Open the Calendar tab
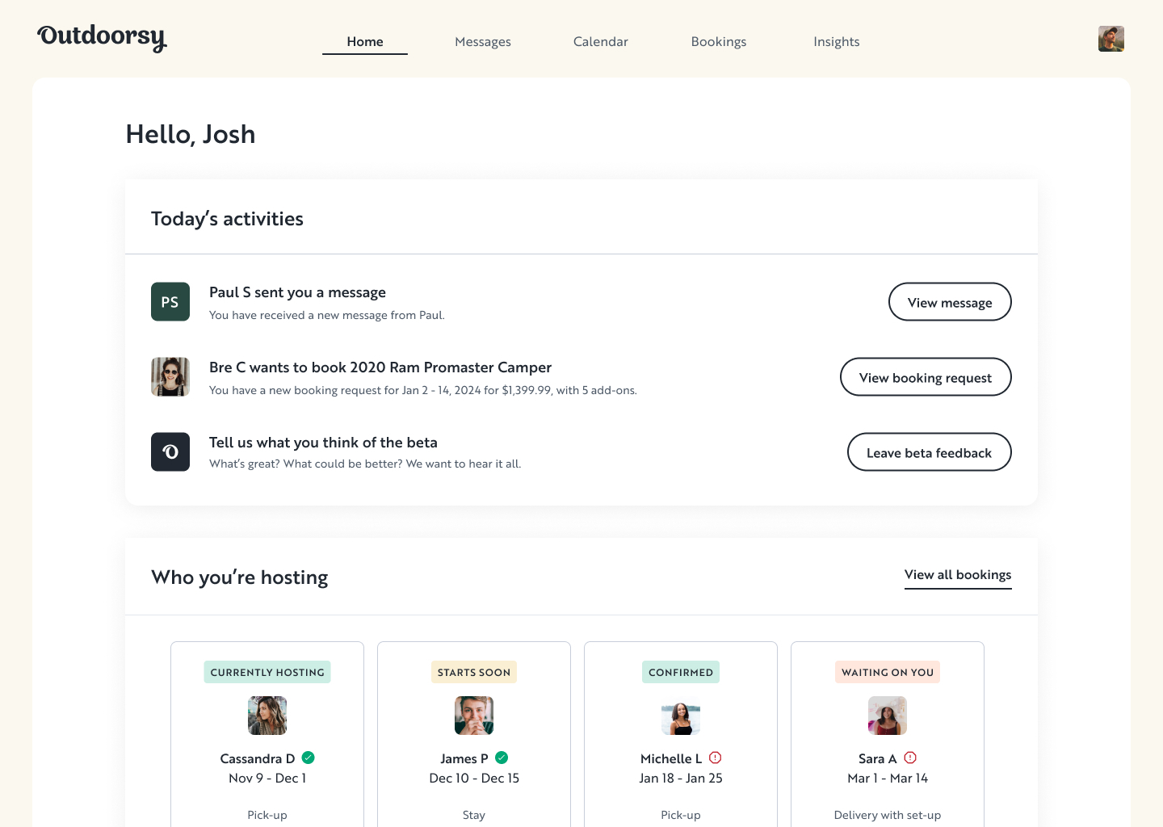Image resolution: width=1163 pixels, height=827 pixels. 600,42
